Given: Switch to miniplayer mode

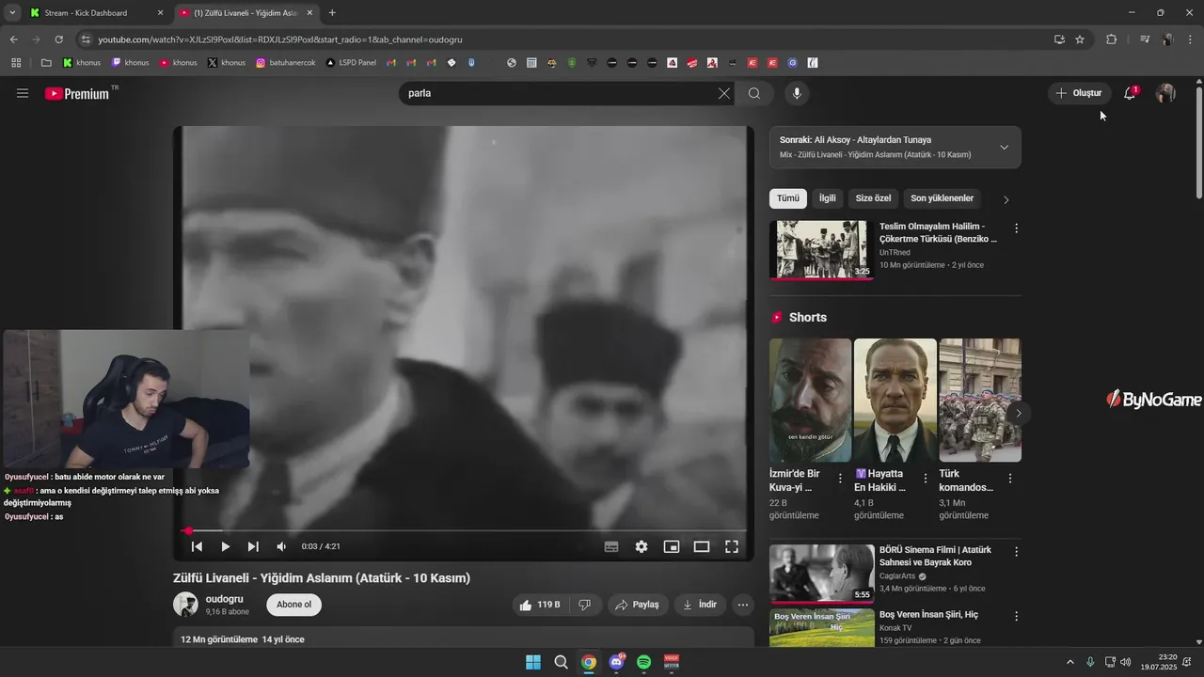Looking at the screenshot, I should pos(672,546).
